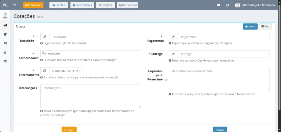Open the server list sidebar icon

pyautogui.click(x=5, y=61)
